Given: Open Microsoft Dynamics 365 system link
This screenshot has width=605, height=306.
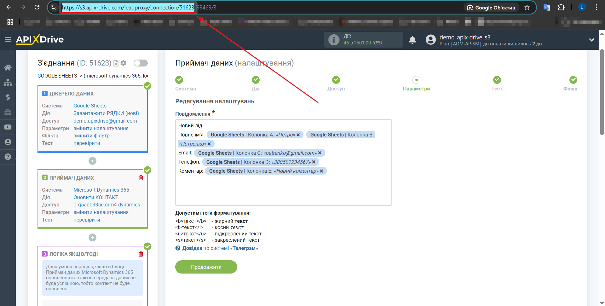Looking at the screenshot, I should (x=101, y=190).
